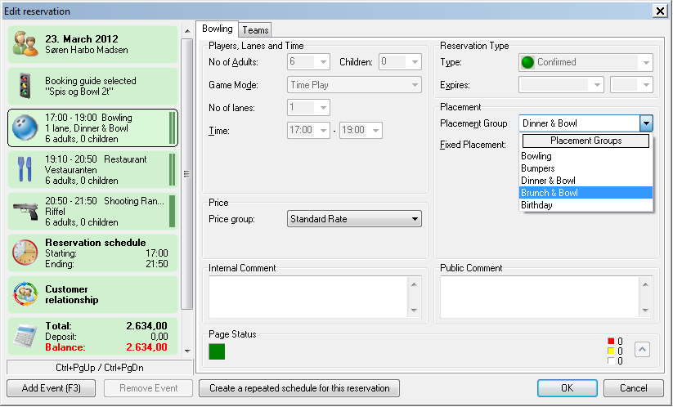This screenshot has height=407, width=673.
Task: Click the green Page Status color square
Action: tap(217, 351)
